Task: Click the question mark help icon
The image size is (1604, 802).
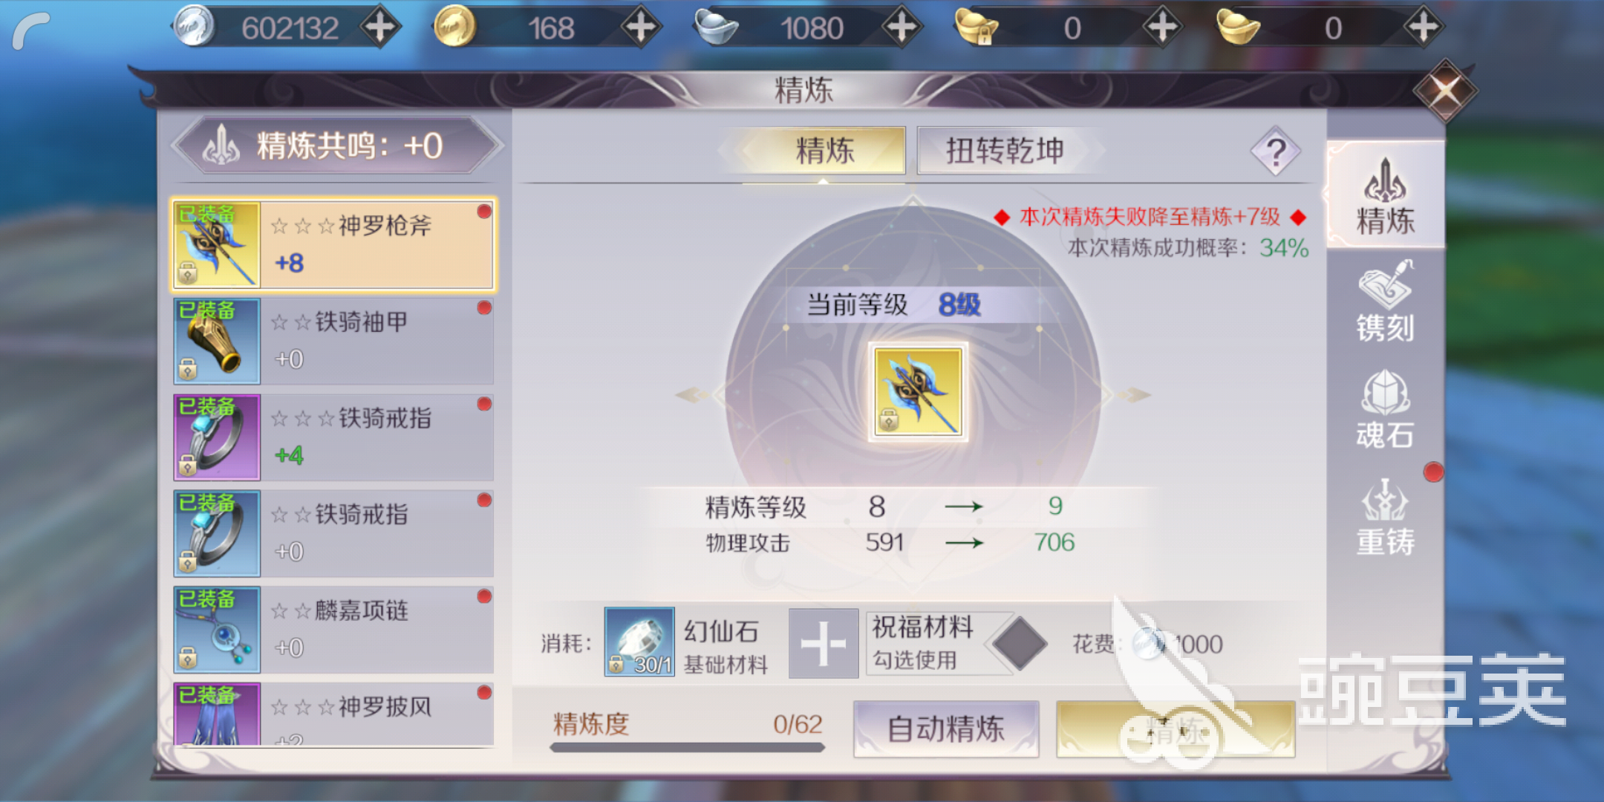Action: click(1275, 151)
